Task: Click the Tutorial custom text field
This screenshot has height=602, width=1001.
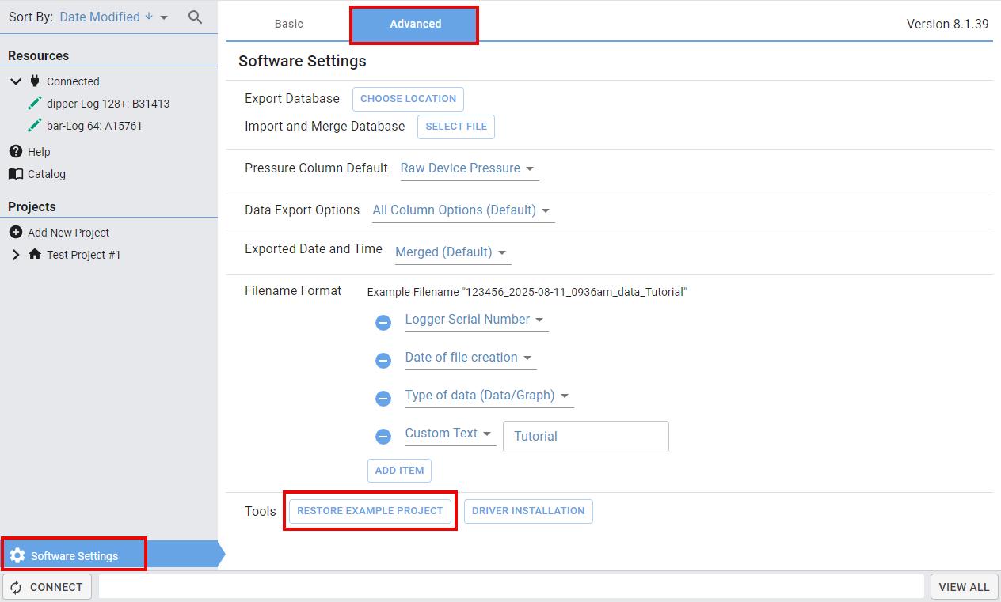Action: [585, 436]
